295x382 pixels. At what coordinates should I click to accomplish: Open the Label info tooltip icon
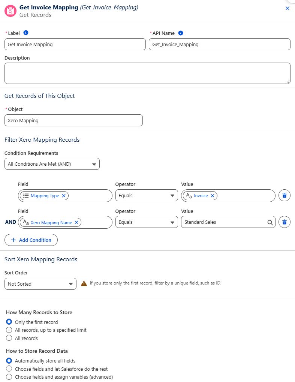[x=26, y=33]
